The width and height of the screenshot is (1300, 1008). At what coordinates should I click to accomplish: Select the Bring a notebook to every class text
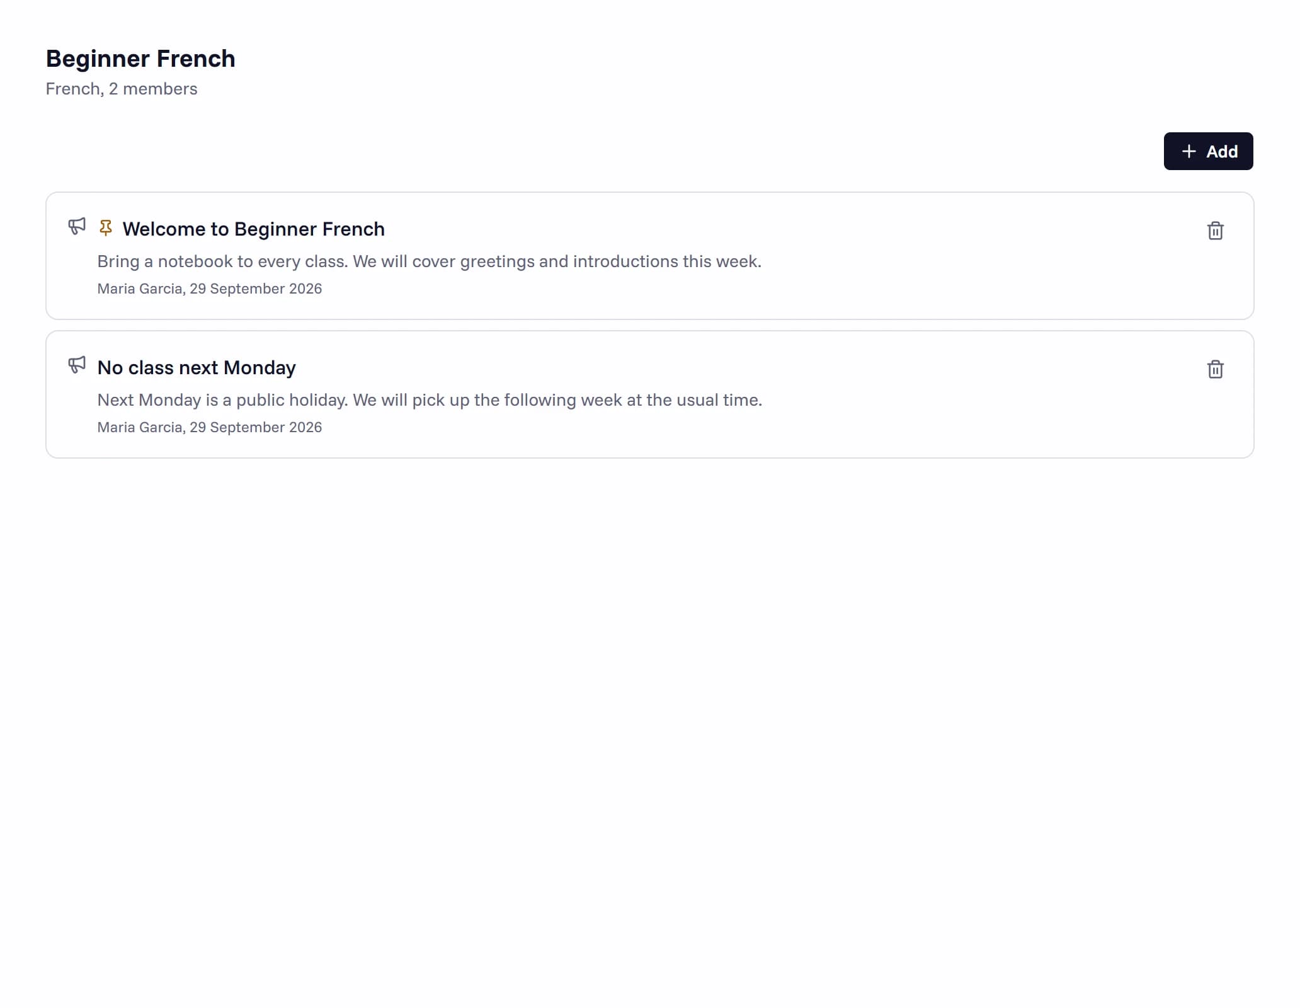[222, 261]
